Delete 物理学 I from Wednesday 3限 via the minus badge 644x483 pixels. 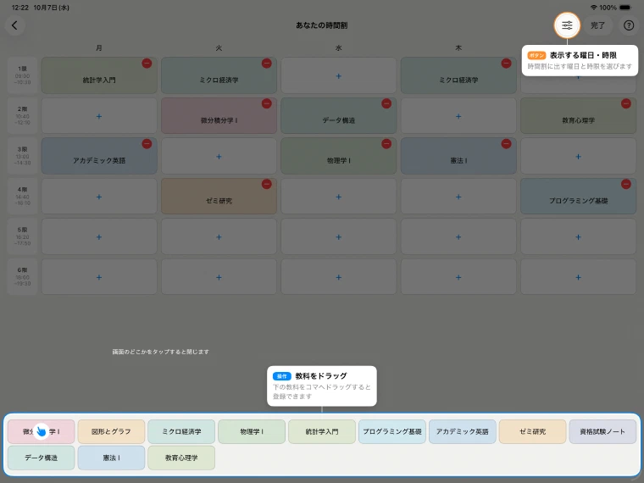(386, 144)
